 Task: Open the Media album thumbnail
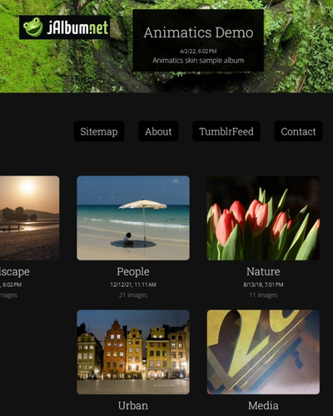(x=263, y=352)
